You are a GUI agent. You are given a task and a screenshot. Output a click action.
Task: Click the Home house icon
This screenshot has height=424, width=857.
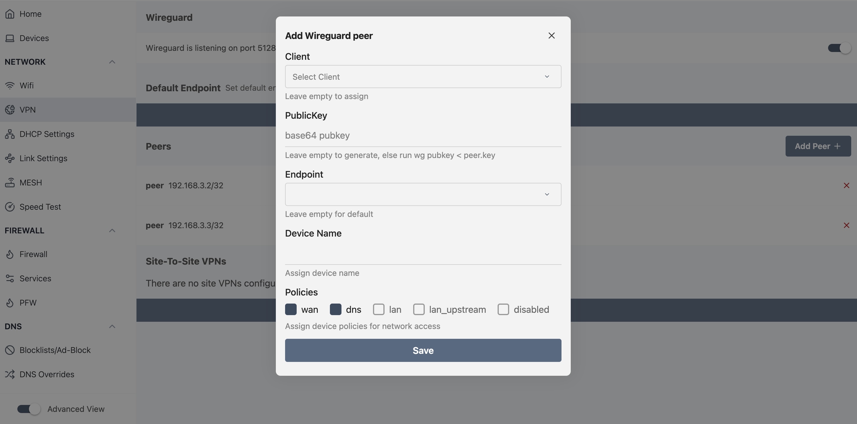point(10,14)
